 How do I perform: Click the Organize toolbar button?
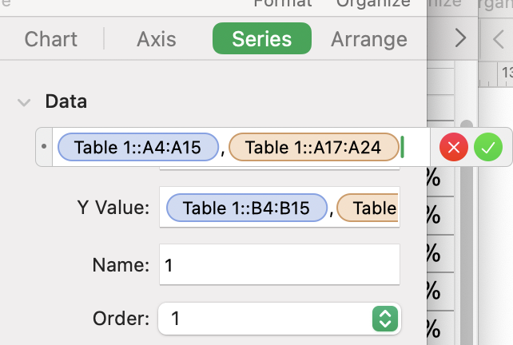pyautogui.click(x=373, y=4)
